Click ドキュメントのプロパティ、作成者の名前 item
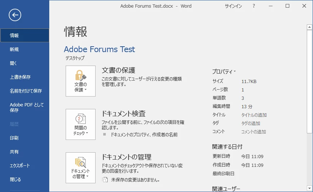Screen dimensions: 313x192 144,135
